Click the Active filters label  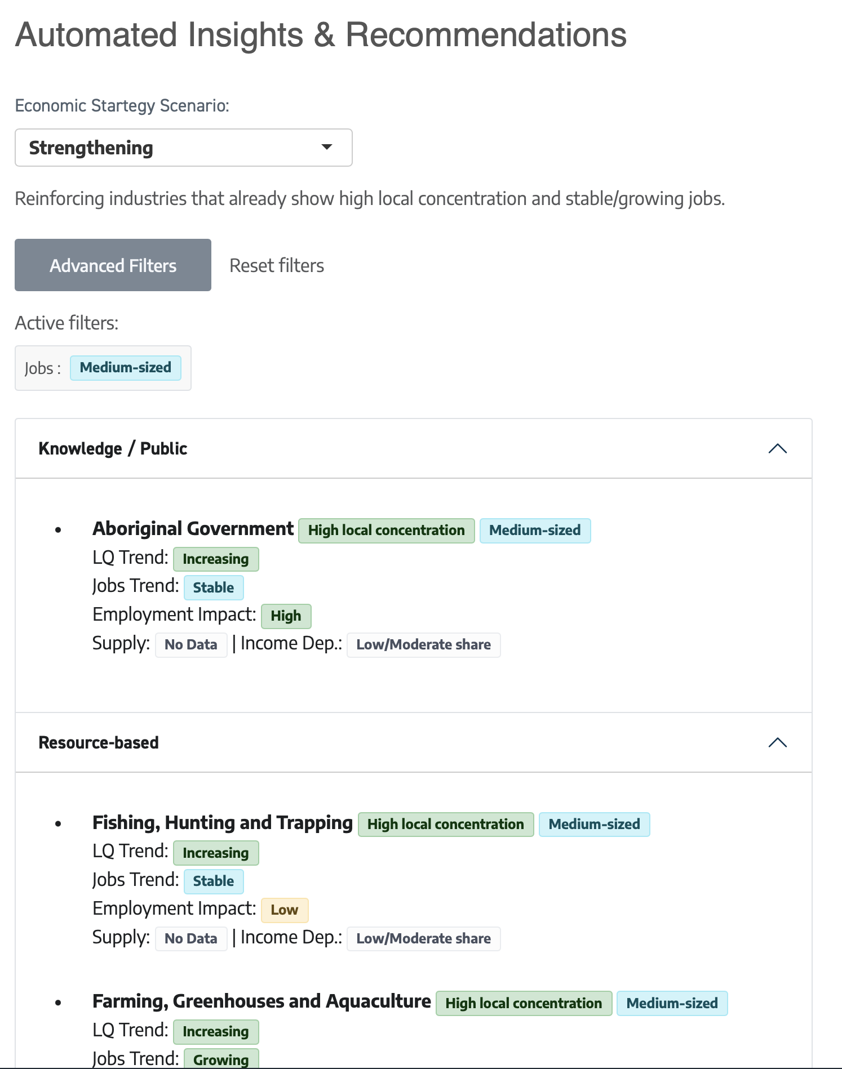pos(67,323)
